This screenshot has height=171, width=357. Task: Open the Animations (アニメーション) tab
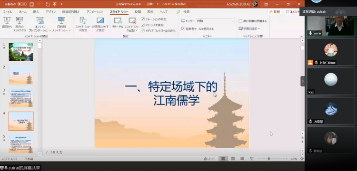[x=95, y=12]
